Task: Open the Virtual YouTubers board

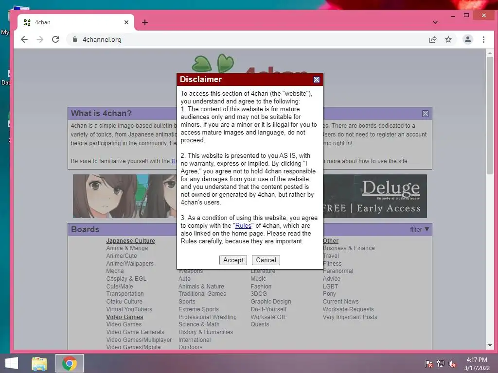Action: (x=129, y=309)
